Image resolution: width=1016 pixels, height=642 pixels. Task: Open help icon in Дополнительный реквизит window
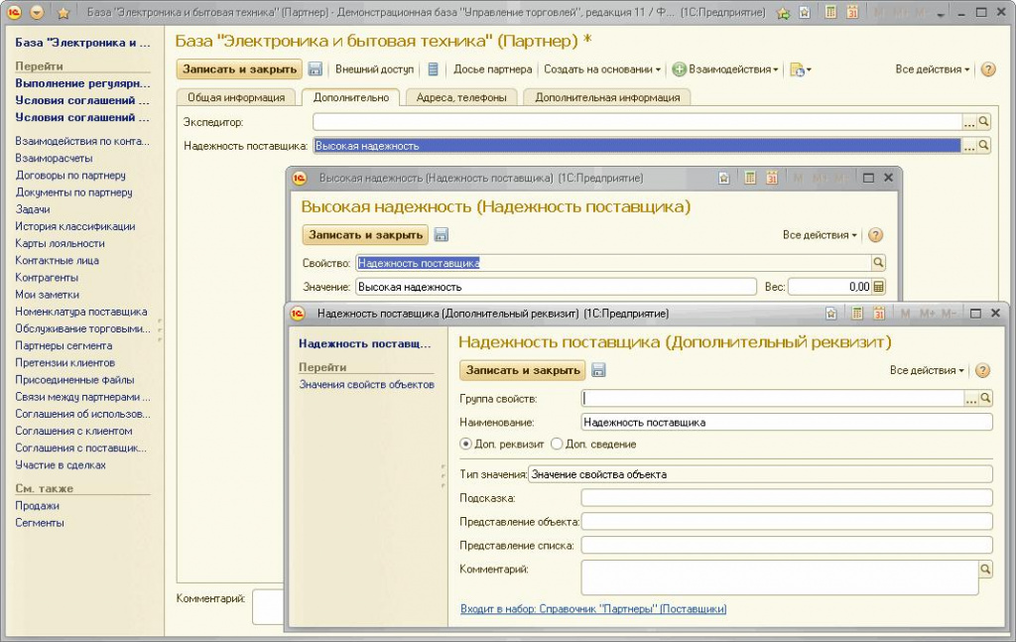tap(982, 370)
